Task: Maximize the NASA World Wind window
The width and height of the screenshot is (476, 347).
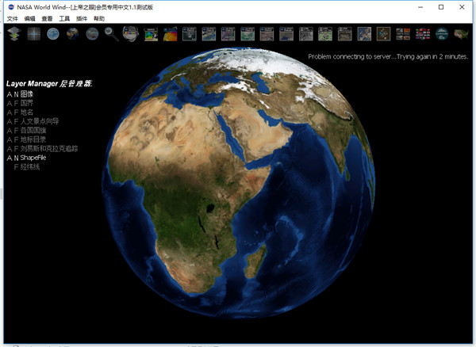Action: (441, 7)
